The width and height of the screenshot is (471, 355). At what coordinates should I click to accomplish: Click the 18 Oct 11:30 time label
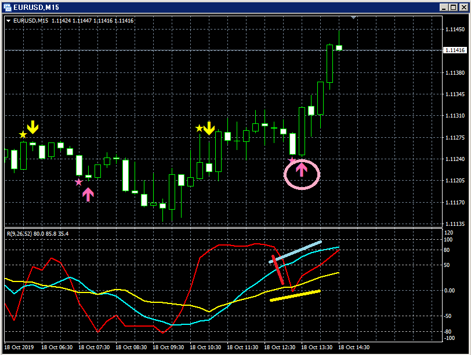pyautogui.click(x=242, y=347)
